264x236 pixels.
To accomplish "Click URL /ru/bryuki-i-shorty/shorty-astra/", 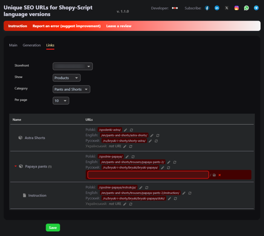I will tap(124, 141).
